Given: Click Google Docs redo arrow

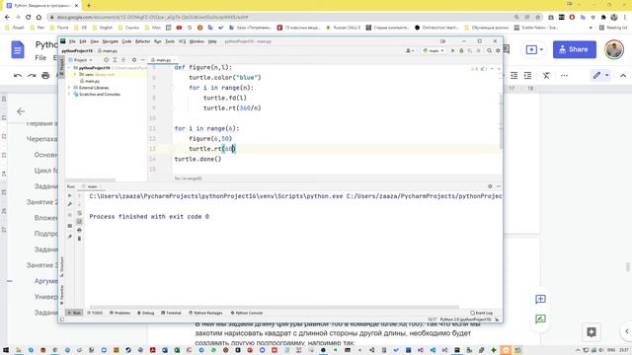Looking at the screenshot, I should coord(32,75).
